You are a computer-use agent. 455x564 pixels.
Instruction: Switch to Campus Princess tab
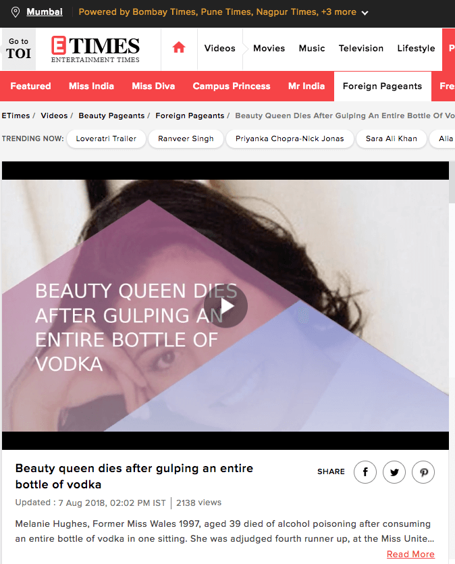[232, 86]
